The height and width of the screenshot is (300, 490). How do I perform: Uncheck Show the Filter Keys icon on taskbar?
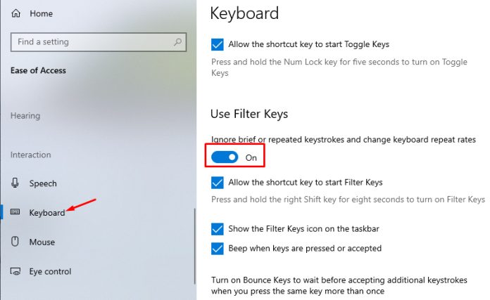218,229
